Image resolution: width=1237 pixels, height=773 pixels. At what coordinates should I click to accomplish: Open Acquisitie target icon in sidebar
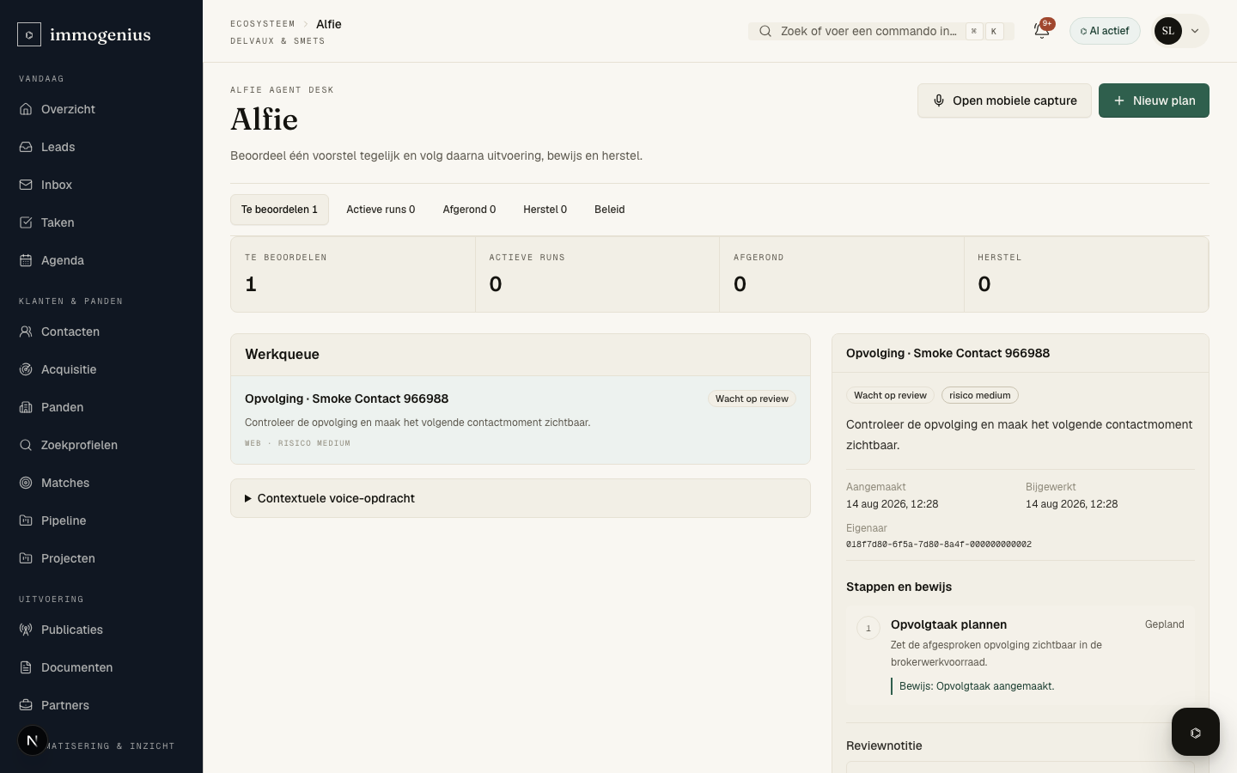click(26, 369)
